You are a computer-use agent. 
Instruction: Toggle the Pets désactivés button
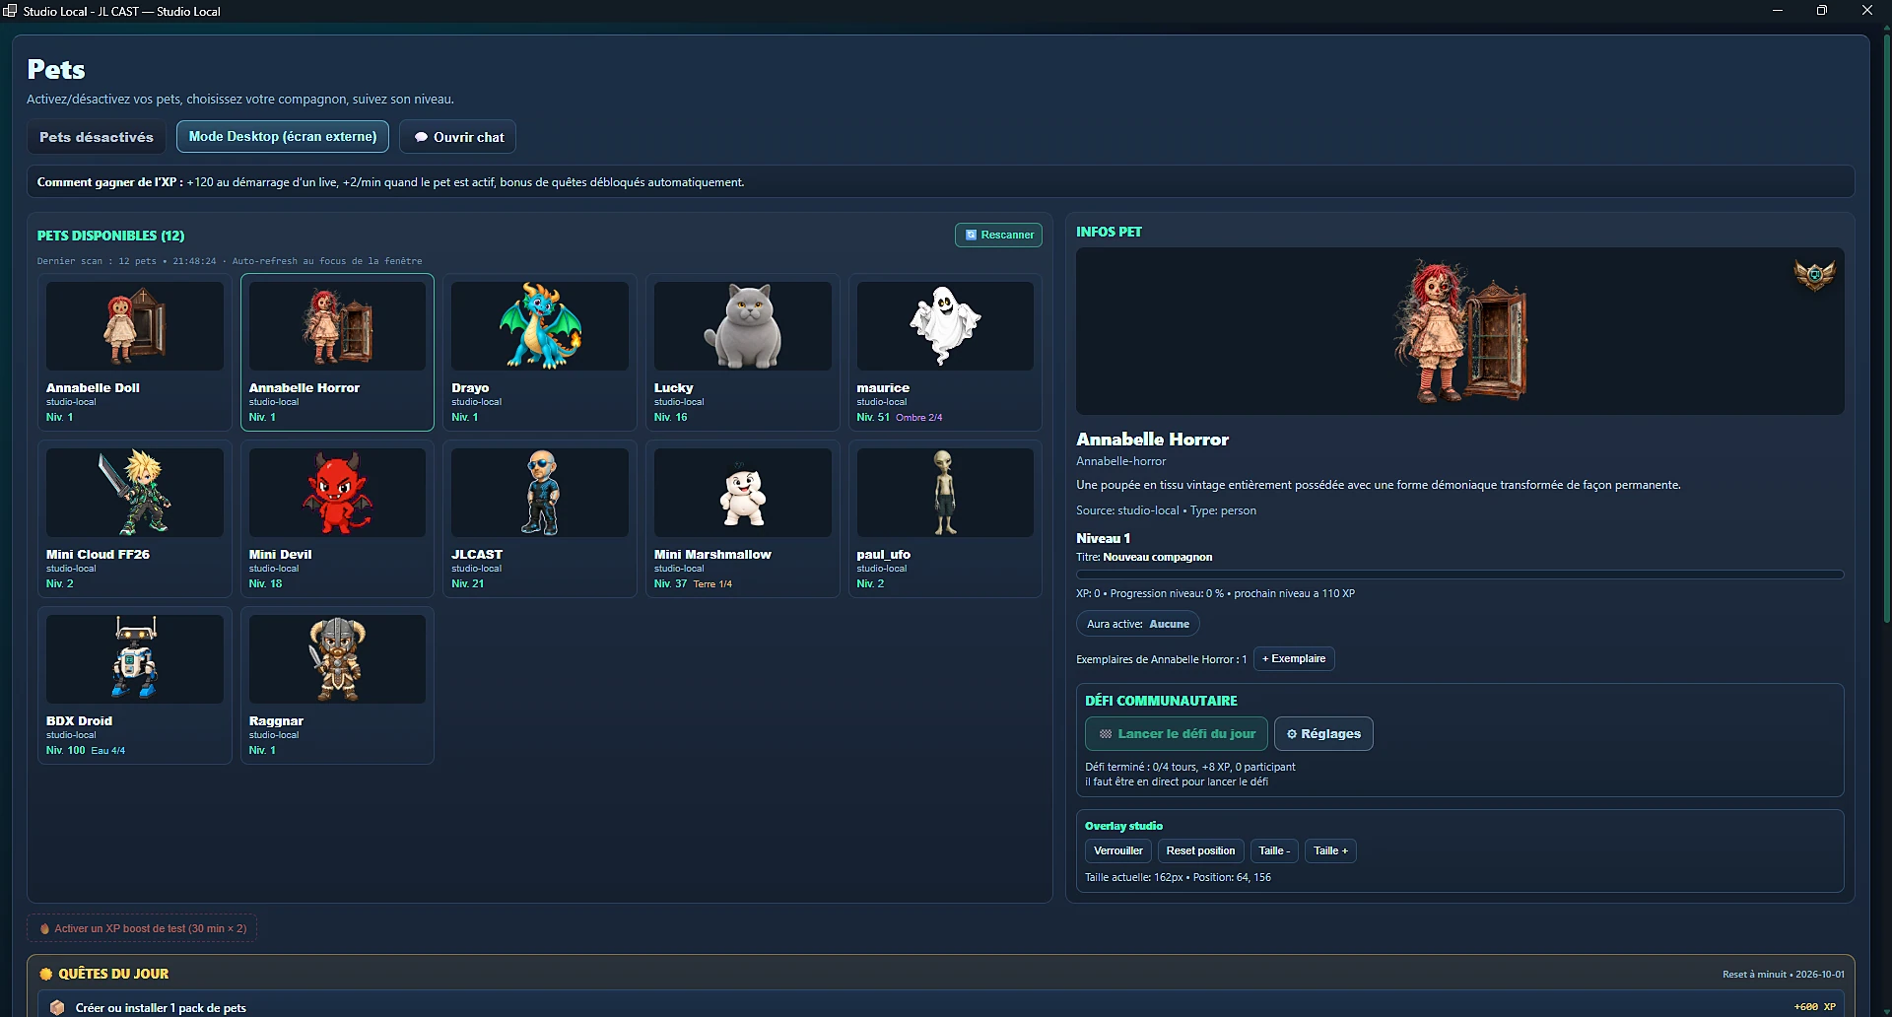[x=97, y=137]
